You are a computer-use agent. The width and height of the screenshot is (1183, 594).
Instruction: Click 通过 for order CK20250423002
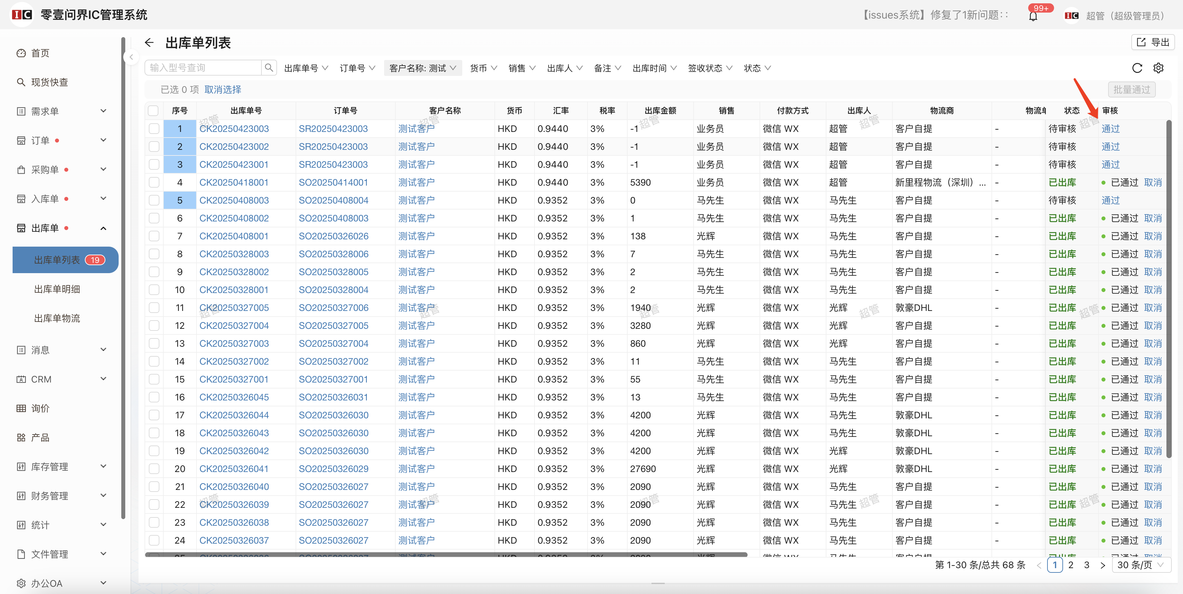(1110, 147)
